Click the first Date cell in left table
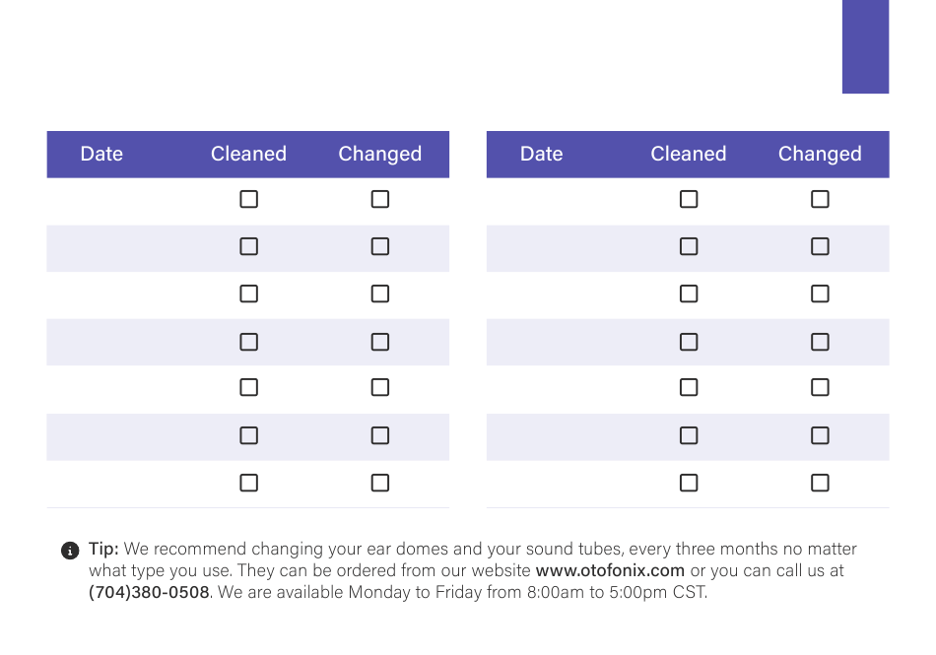Screen dimensions: 936x655 113,201
